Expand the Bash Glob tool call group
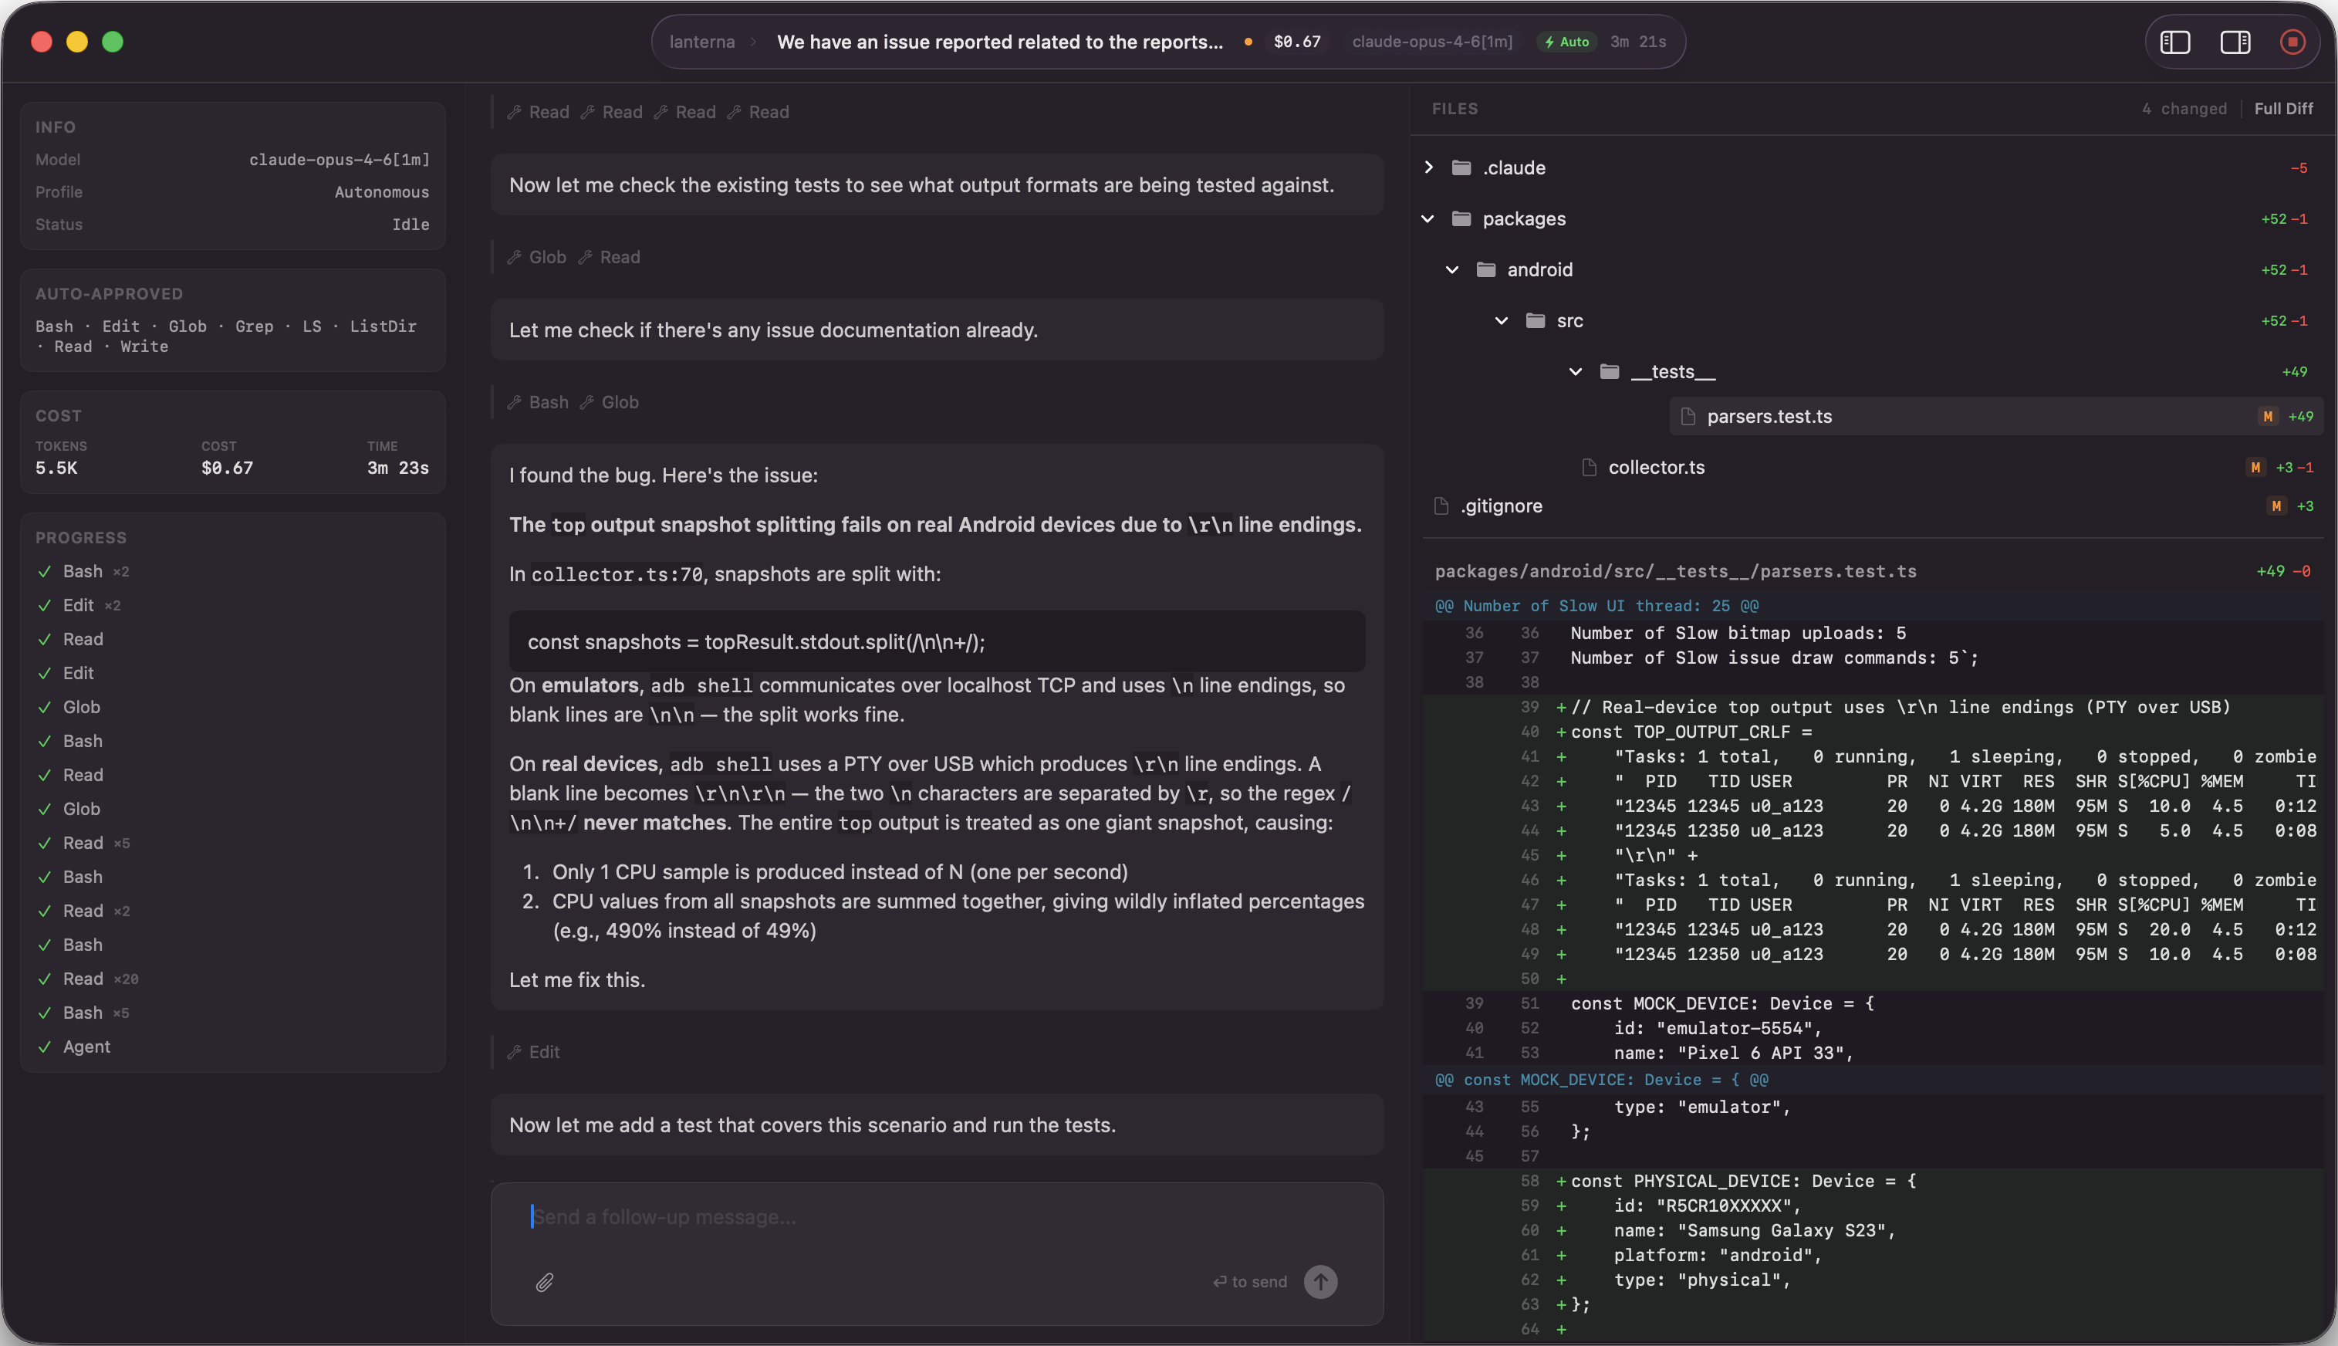 [x=573, y=402]
